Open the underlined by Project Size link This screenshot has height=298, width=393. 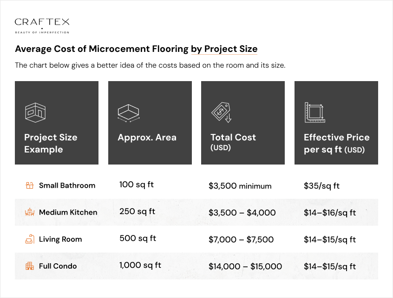coord(224,49)
